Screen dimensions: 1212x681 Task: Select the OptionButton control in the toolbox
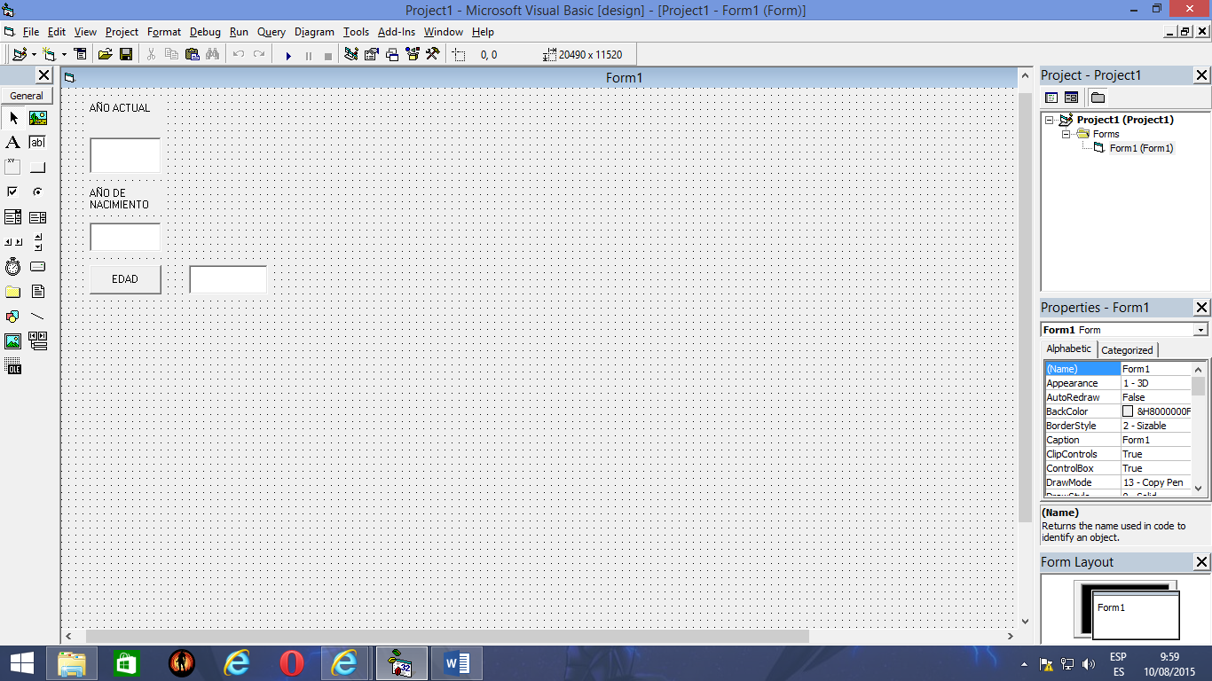tap(36, 191)
